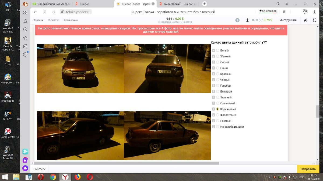Open browser downloads arrow icon
The image size is (323, 181).
coord(314,12)
